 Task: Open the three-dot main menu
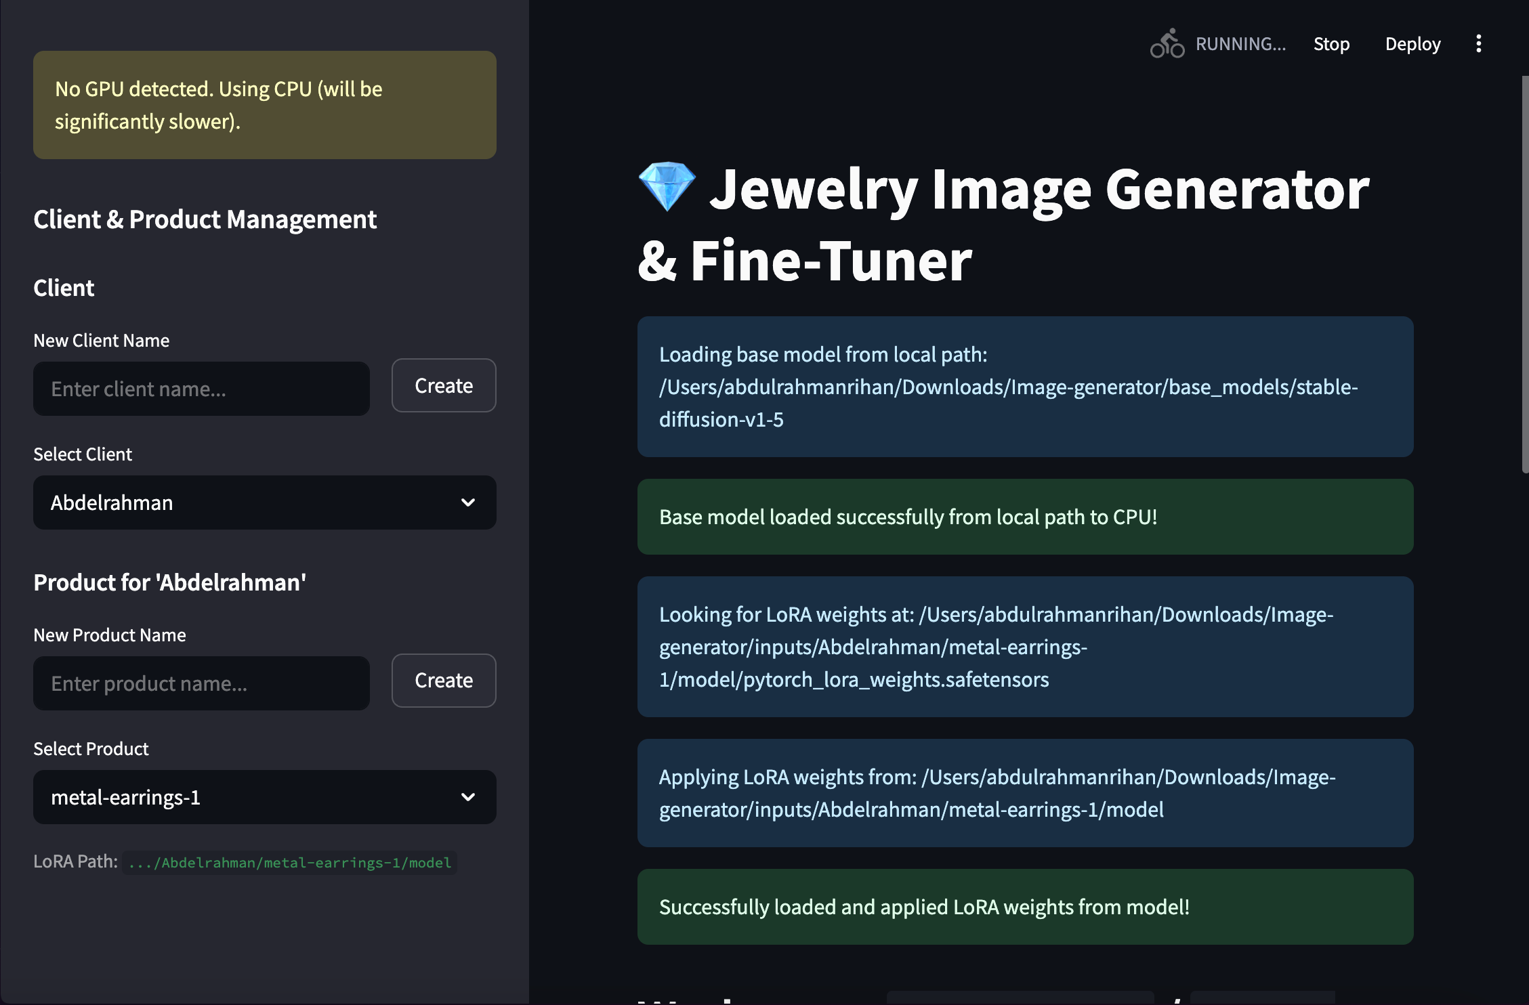[1478, 44]
